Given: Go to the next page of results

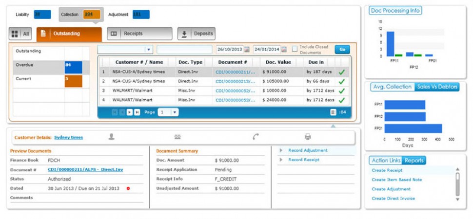Looking at the screenshot, I should click(x=130, y=112).
